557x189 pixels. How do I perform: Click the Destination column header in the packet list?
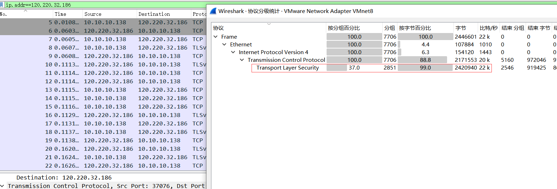(154, 14)
